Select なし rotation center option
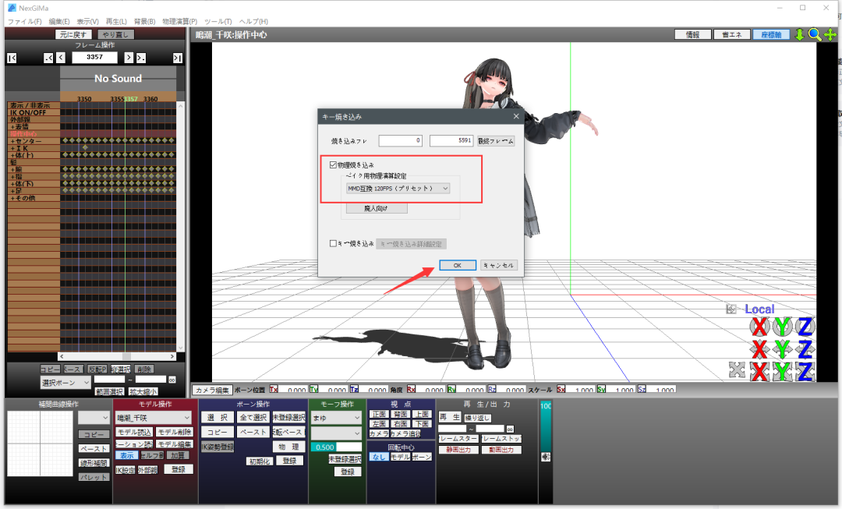The image size is (842, 509). (x=379, y=457)
